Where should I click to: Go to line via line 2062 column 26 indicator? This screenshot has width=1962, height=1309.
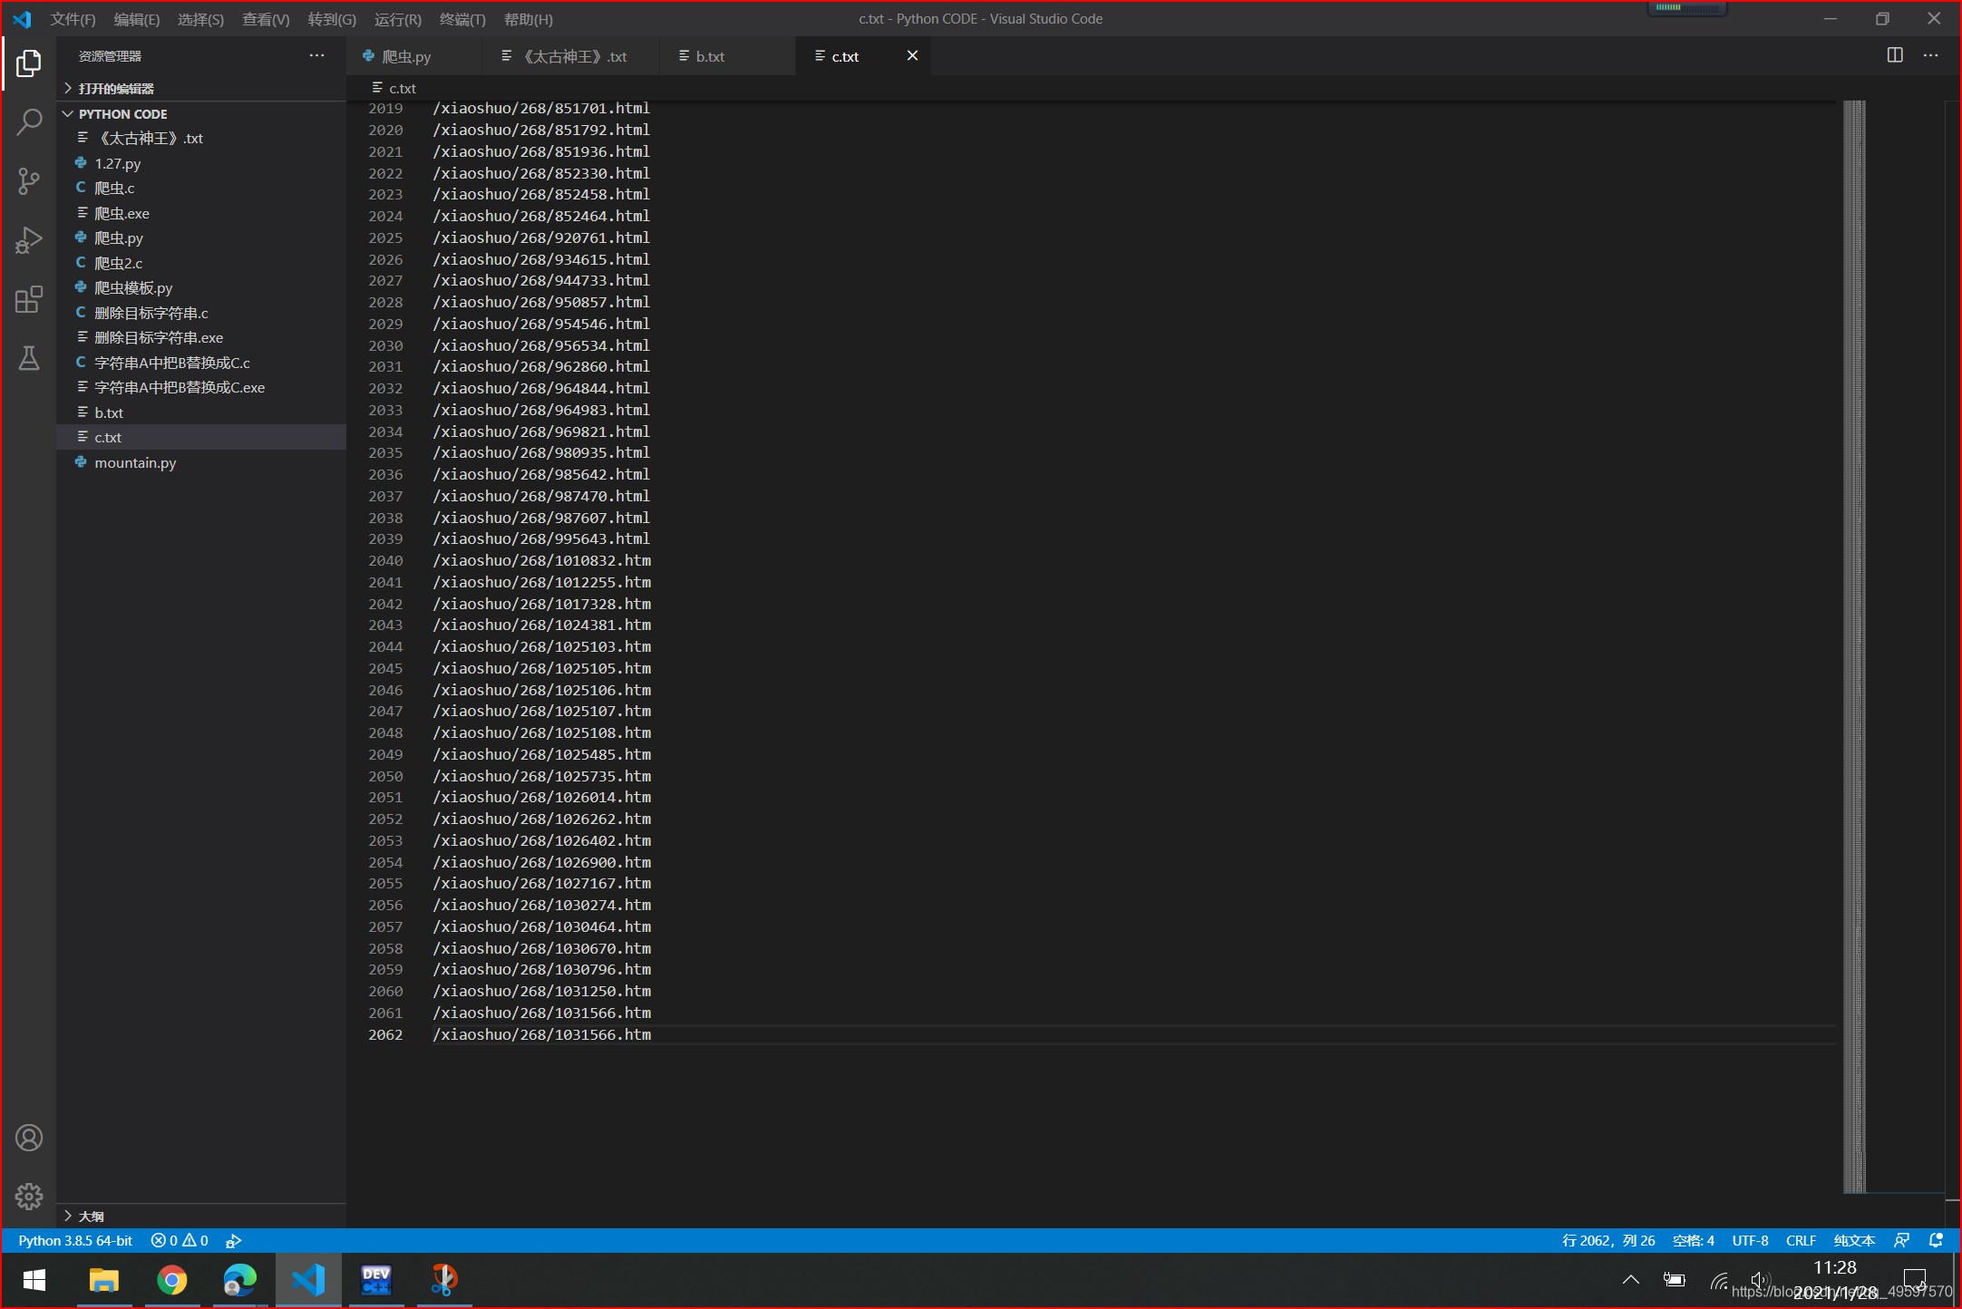(1608, 1241)
